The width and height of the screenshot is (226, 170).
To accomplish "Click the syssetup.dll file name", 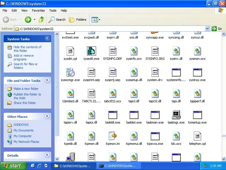I will click(134, 80).
